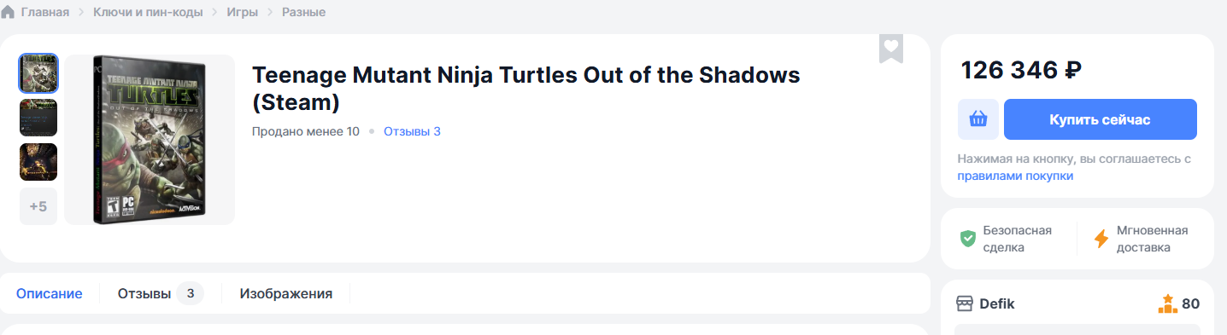Open the правилами покупки link
The width and height of the screenshot is (1227, 335).
1015,176
